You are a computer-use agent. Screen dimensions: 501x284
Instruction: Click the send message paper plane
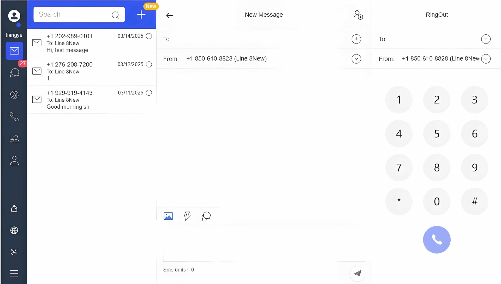point(357,273)
